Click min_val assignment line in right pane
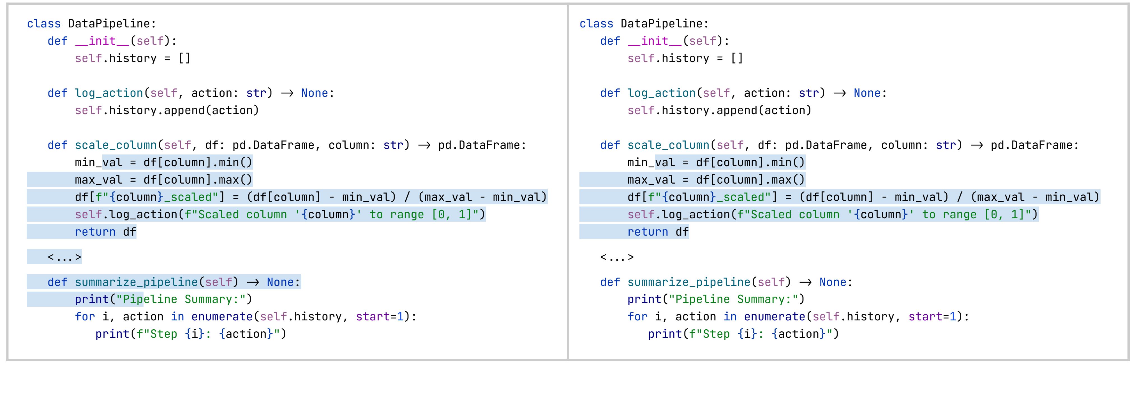This screenshot has width=1137, height=394. pos(716,163)
